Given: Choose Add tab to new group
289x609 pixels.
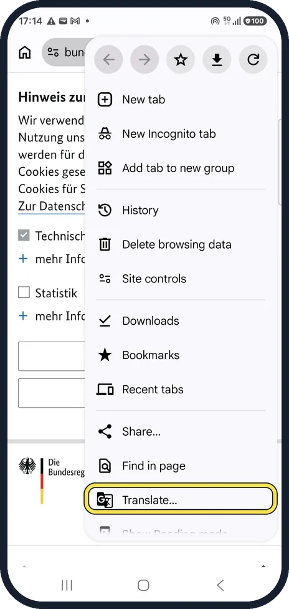Looking at the screenshot, I should point(181,168).
